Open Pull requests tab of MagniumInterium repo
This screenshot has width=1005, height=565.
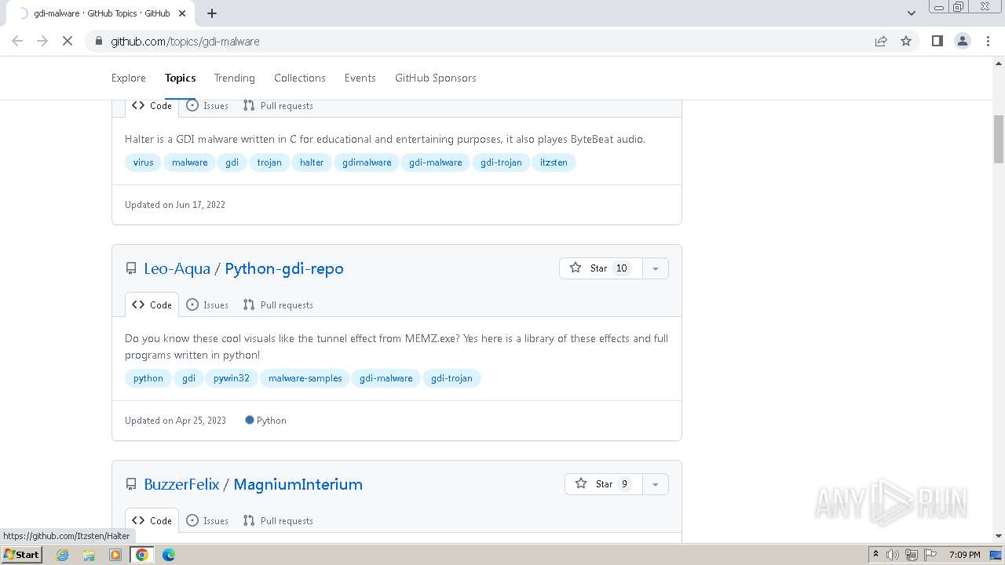point(278,521)
